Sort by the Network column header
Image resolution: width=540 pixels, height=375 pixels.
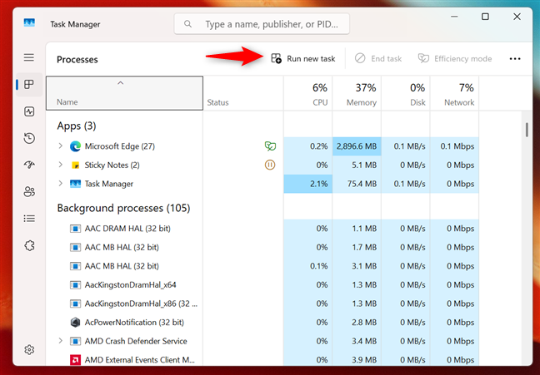point(455,93)
